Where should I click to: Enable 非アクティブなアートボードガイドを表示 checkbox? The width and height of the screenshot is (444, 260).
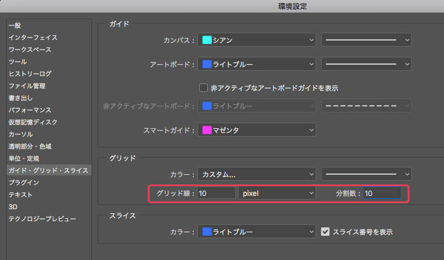[x=204, y=88]
